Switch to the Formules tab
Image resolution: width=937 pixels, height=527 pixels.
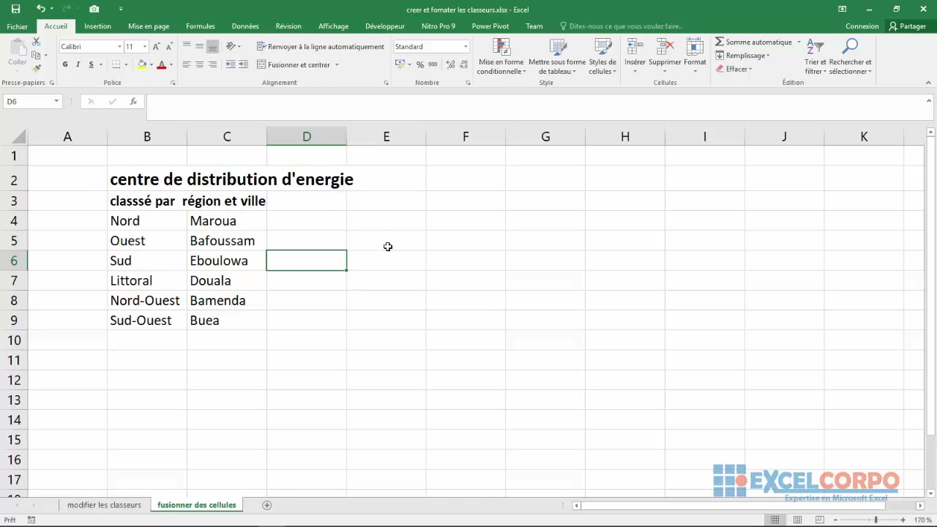pyautogui.click(x=201, y=26)
